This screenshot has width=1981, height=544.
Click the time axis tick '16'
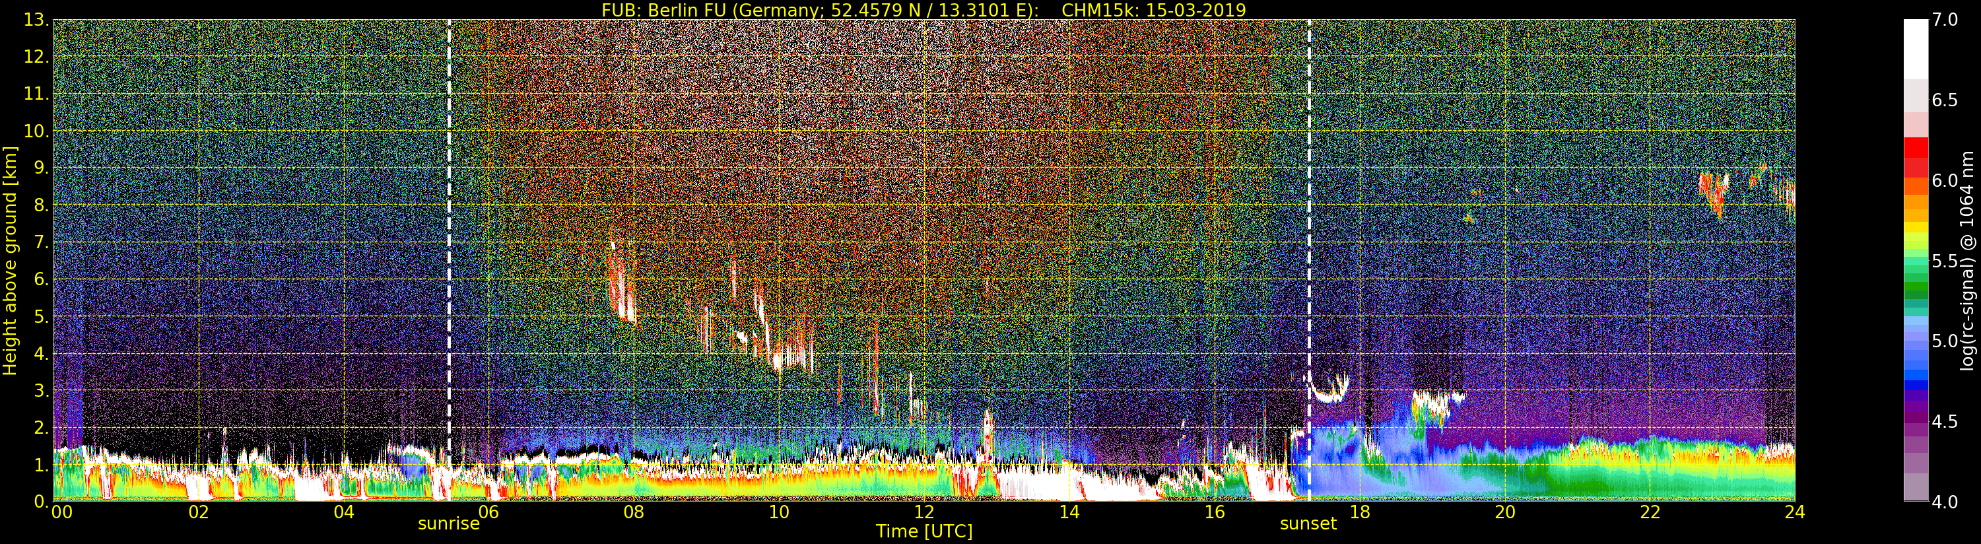pos(1215,512)
